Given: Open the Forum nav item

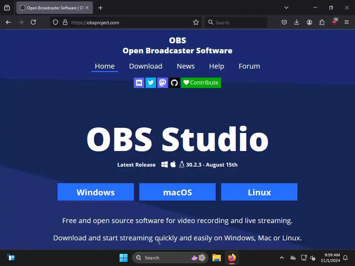Looking at the screenshot, I should point(249,66).
